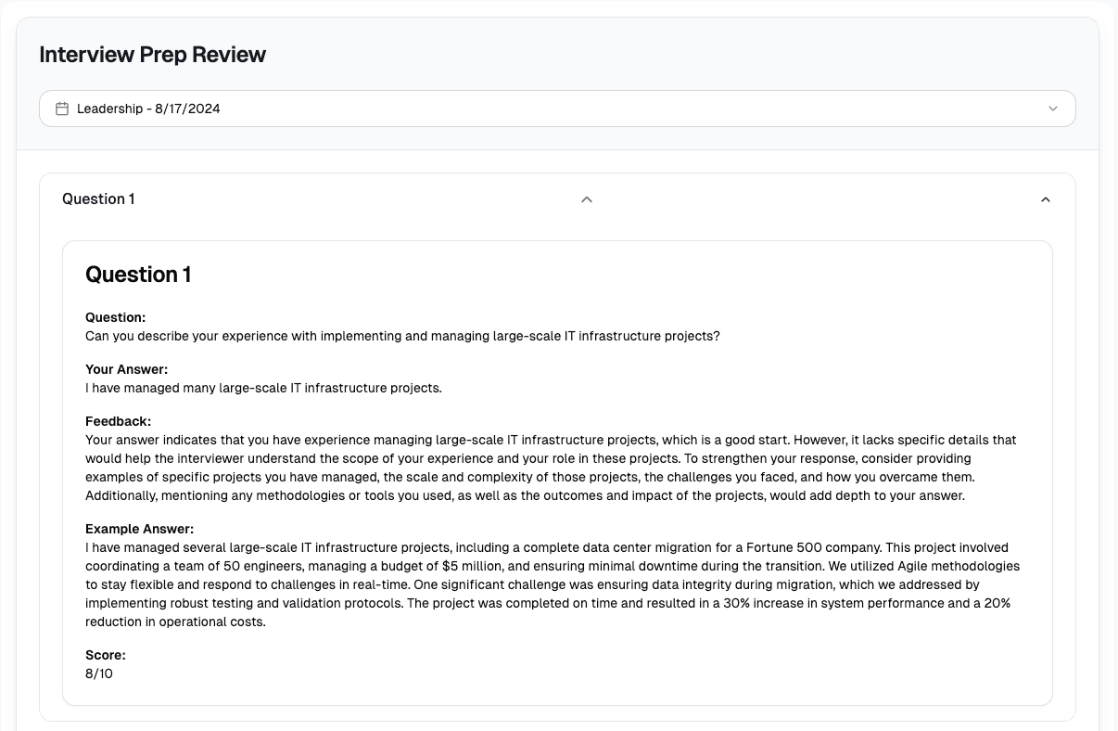This screenshot has width=1118, height=731.
Task: Click the one-line submitted answer text
Action: pos(263,388)
